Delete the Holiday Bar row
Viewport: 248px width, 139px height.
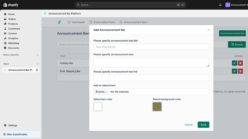coord(240,63)
